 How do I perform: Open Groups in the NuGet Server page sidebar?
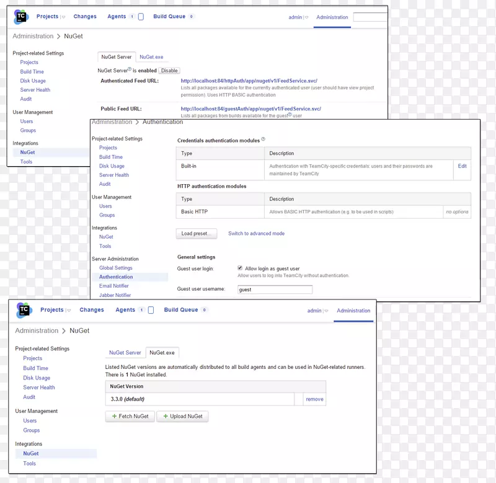point(28,130)
